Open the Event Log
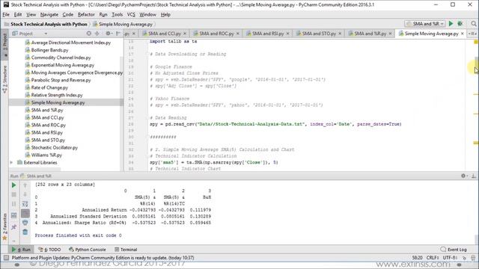 click(x=454, y=250)
